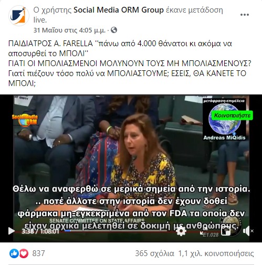The height and width of the screenshot is (265, 262).
Task: Visit Social Media ORM Group page
Action: [119, 10]
